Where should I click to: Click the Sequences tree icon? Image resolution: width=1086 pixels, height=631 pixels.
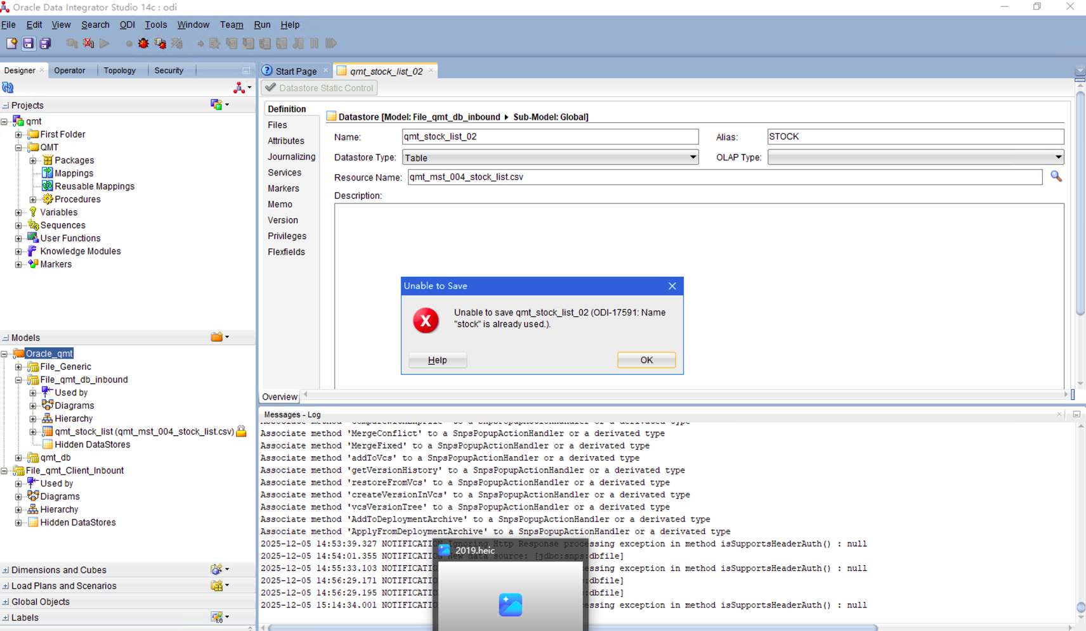click(33, 225)
